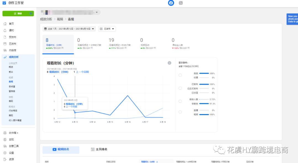Click the 上一个同期 legend link

click(82, 72)
